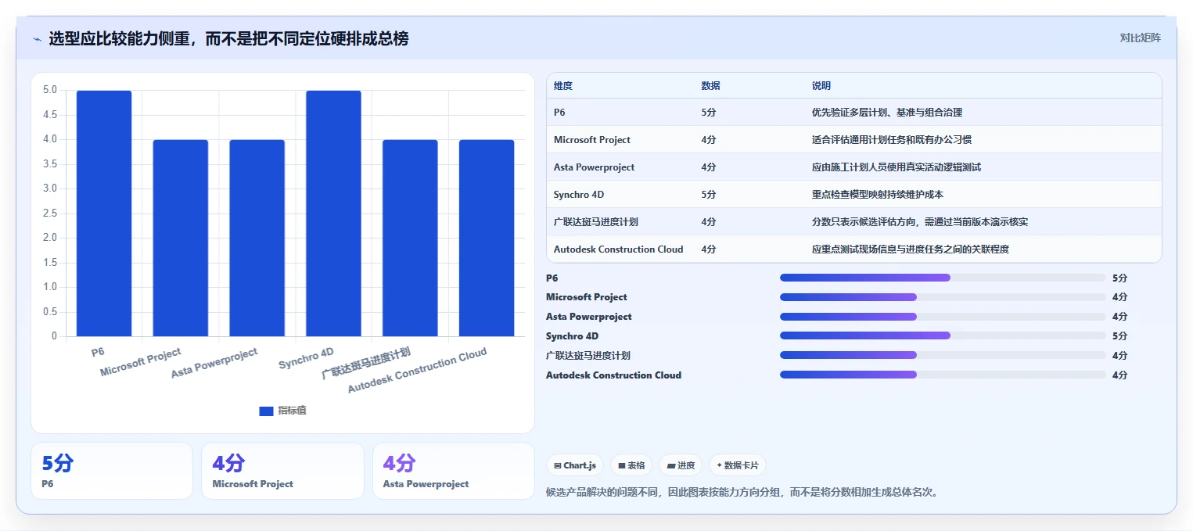Click 分数只表示候选评估方向 description cell
1193x531 pixels.
(920, 222)
